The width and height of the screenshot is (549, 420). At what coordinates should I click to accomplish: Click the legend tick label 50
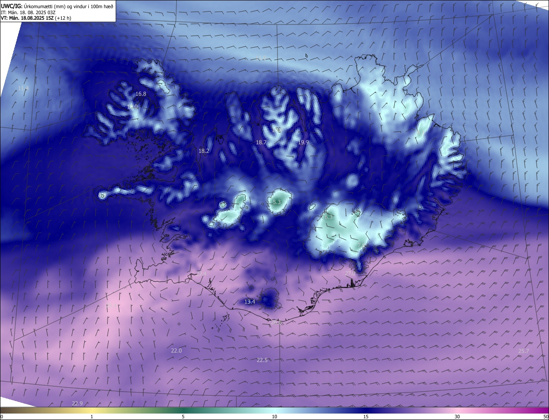coord(546,417)
